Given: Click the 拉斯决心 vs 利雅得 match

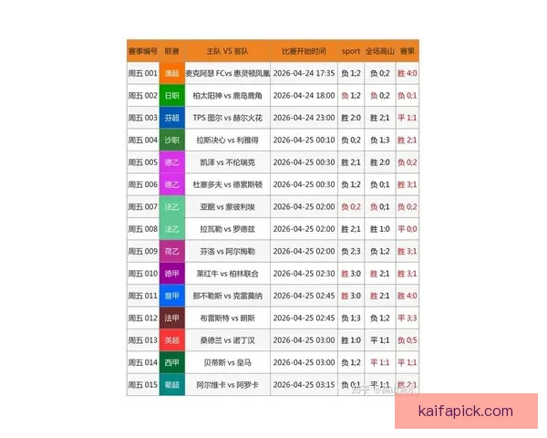Looking at the screenshot, I should pos(227,140).
